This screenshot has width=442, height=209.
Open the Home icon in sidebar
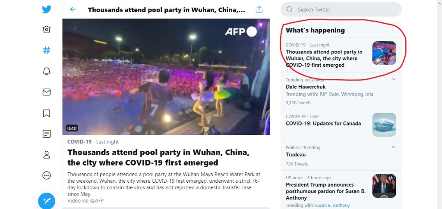pos(47,30)
